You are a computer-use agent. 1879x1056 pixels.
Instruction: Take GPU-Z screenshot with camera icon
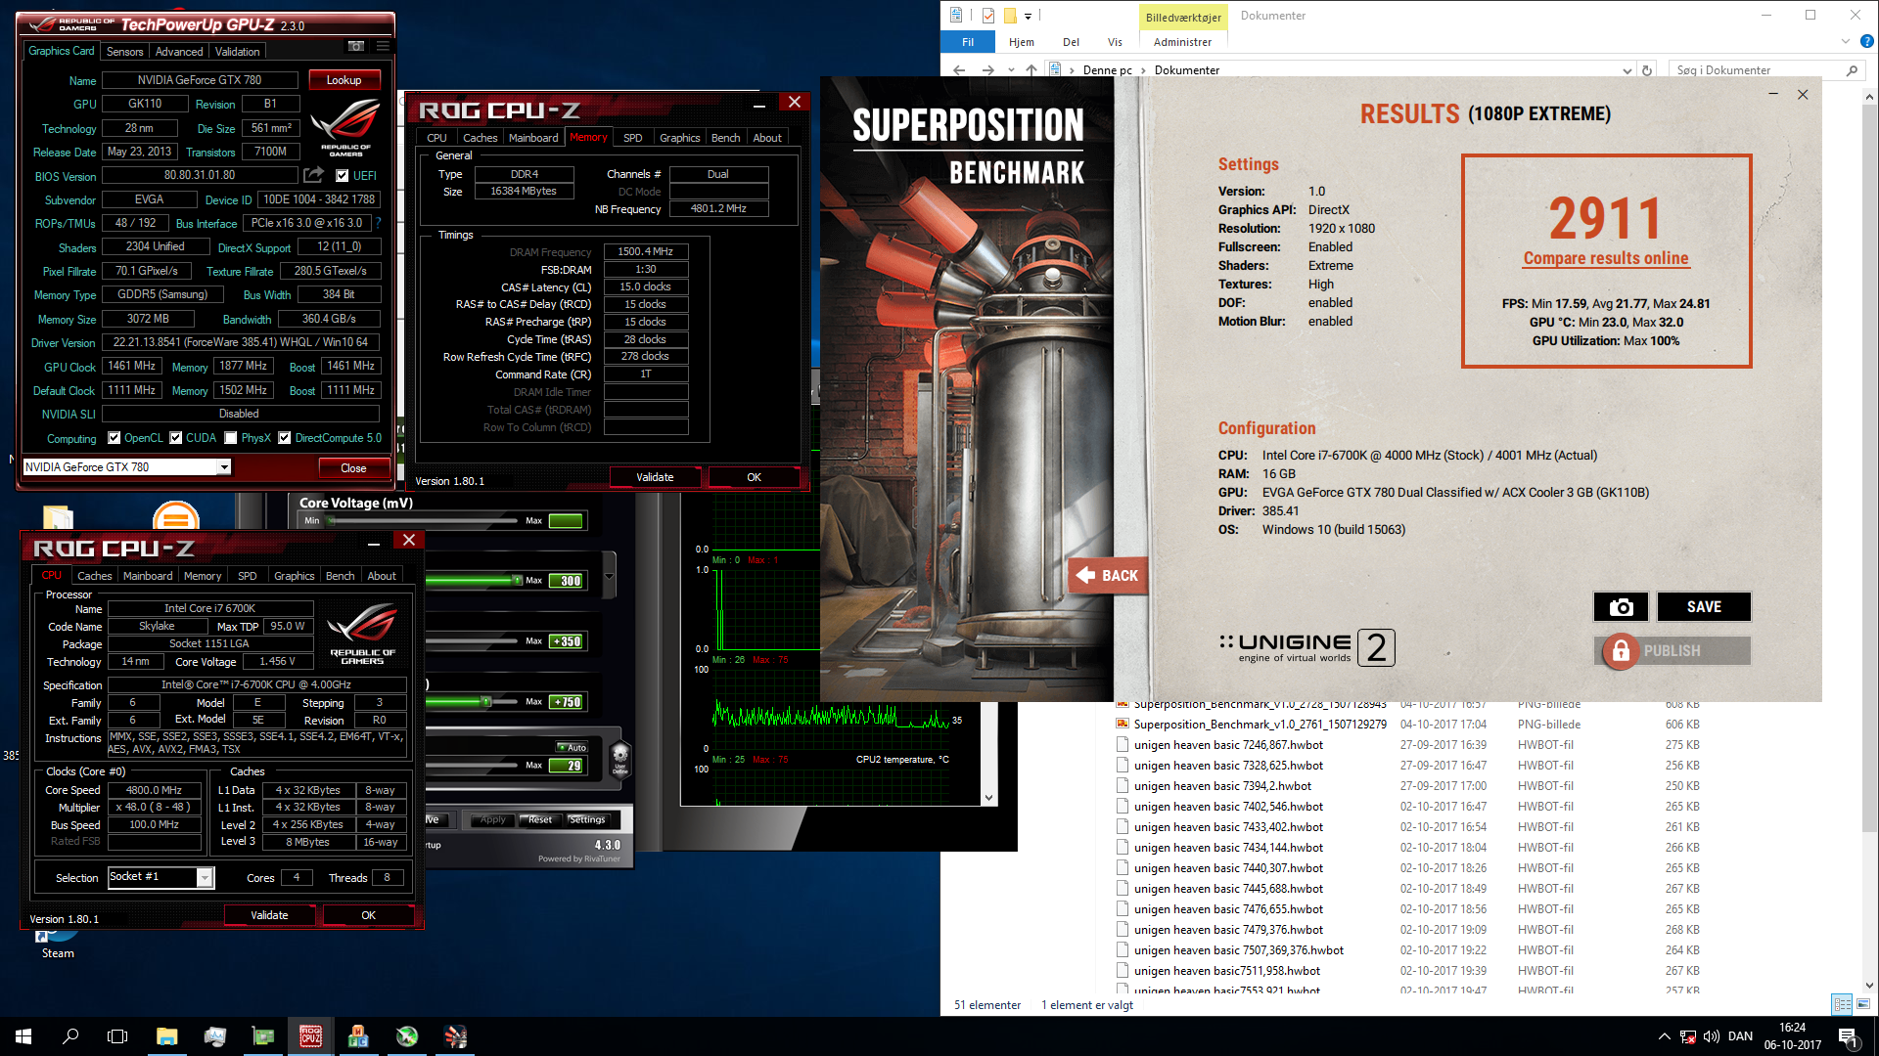[x=356, y=46]
